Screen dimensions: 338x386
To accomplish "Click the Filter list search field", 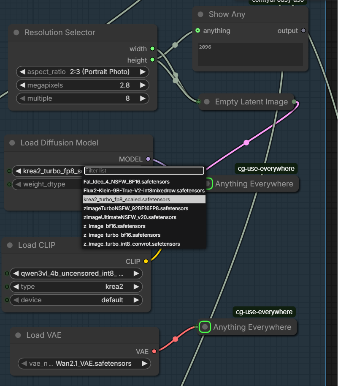I will coord(144,171).
